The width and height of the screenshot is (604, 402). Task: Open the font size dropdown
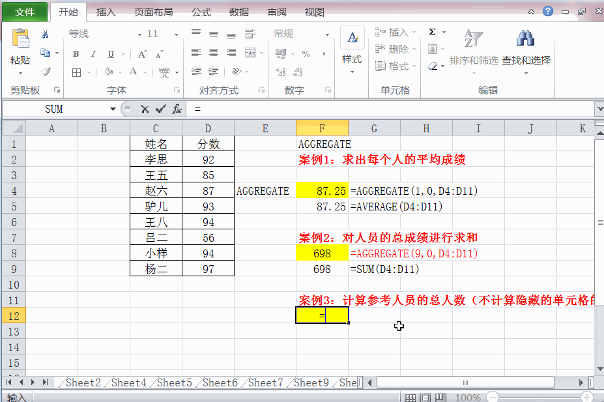176,35
